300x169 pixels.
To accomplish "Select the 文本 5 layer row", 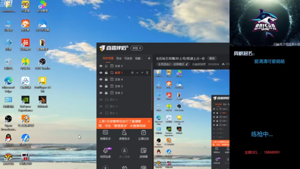I will 124,66.
